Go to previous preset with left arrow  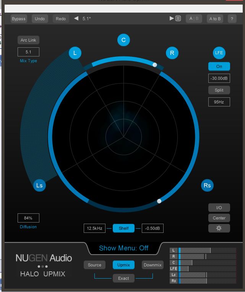click(x=76, y=18)
